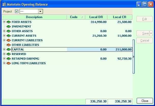The image size is (155, 106).
Task: Close the window with the red X
Action: click(151, 4)
